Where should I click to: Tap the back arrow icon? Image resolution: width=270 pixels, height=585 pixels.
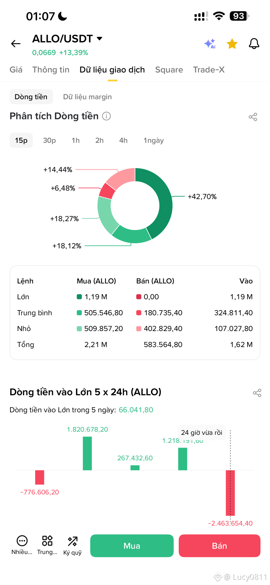(x=16, y=43)
